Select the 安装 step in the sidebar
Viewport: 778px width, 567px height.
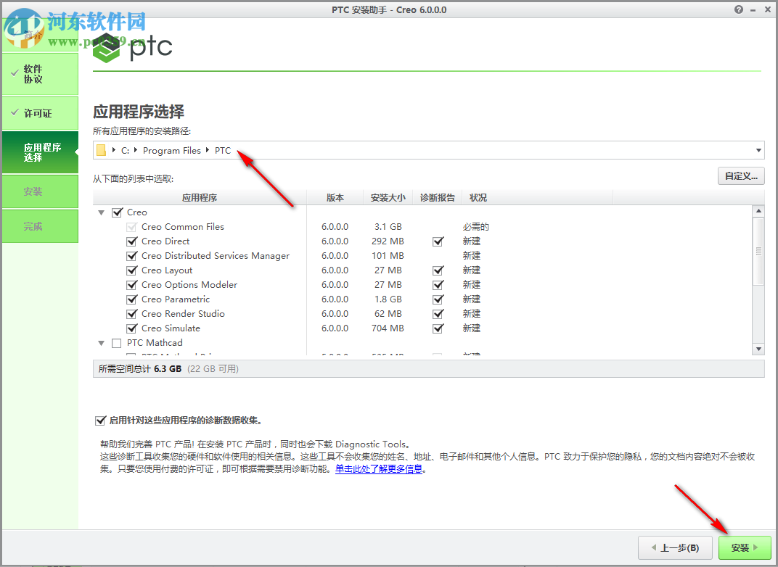point(40,191)
